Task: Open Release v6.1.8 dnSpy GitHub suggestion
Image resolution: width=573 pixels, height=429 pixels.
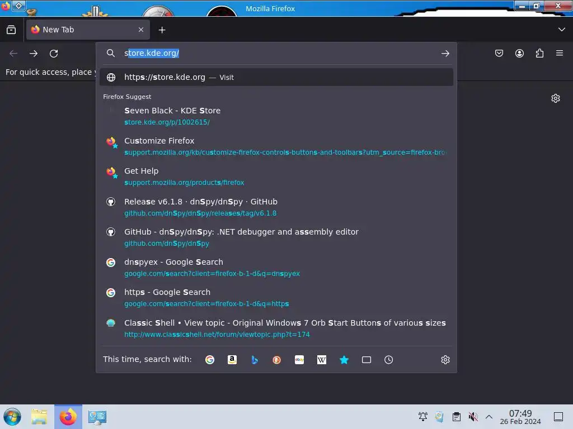Action: coord(276,207)
